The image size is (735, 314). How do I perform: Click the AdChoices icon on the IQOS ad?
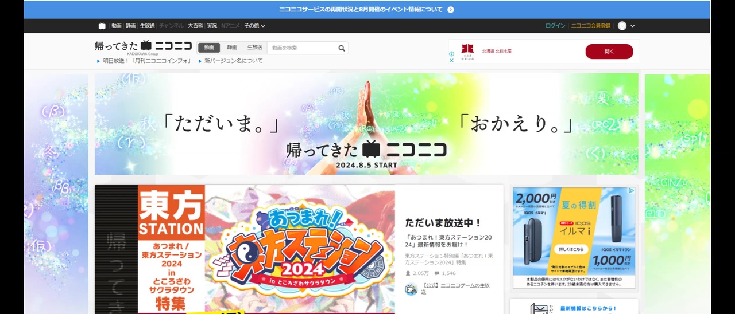(631, 191)
